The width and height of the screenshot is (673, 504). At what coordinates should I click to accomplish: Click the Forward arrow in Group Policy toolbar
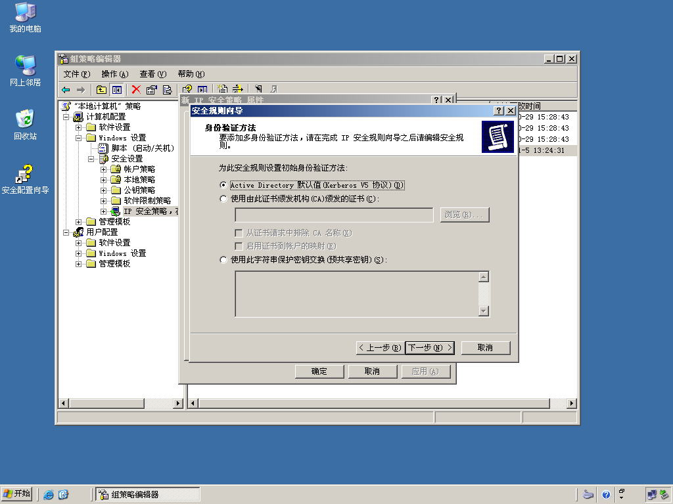(x=81, y=89)
